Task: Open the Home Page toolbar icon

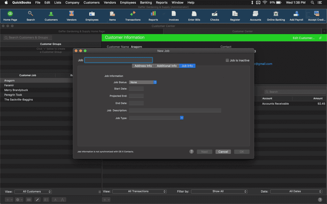Action: (x=10, y=16)
